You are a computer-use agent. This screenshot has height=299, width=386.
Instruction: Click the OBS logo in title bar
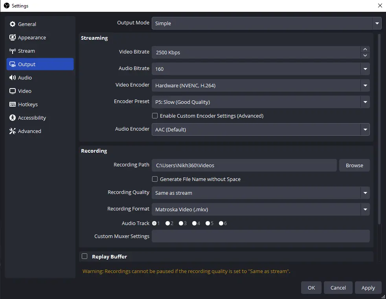(6, 6)
